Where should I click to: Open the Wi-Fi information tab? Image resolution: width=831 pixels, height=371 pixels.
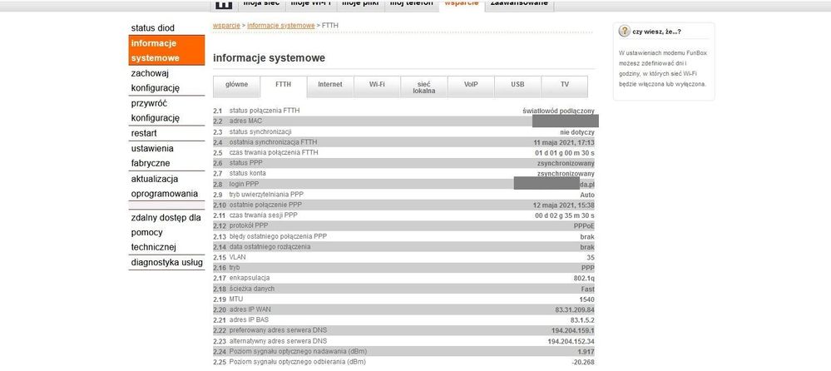point(377,84)
